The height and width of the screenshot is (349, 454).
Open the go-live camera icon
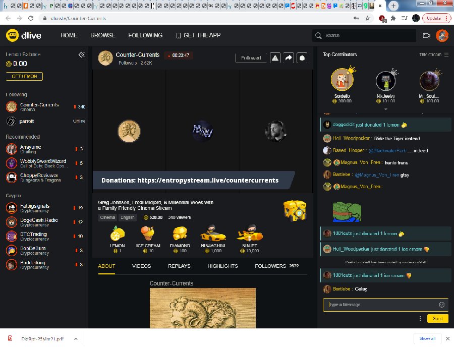(x=426, y=35)
